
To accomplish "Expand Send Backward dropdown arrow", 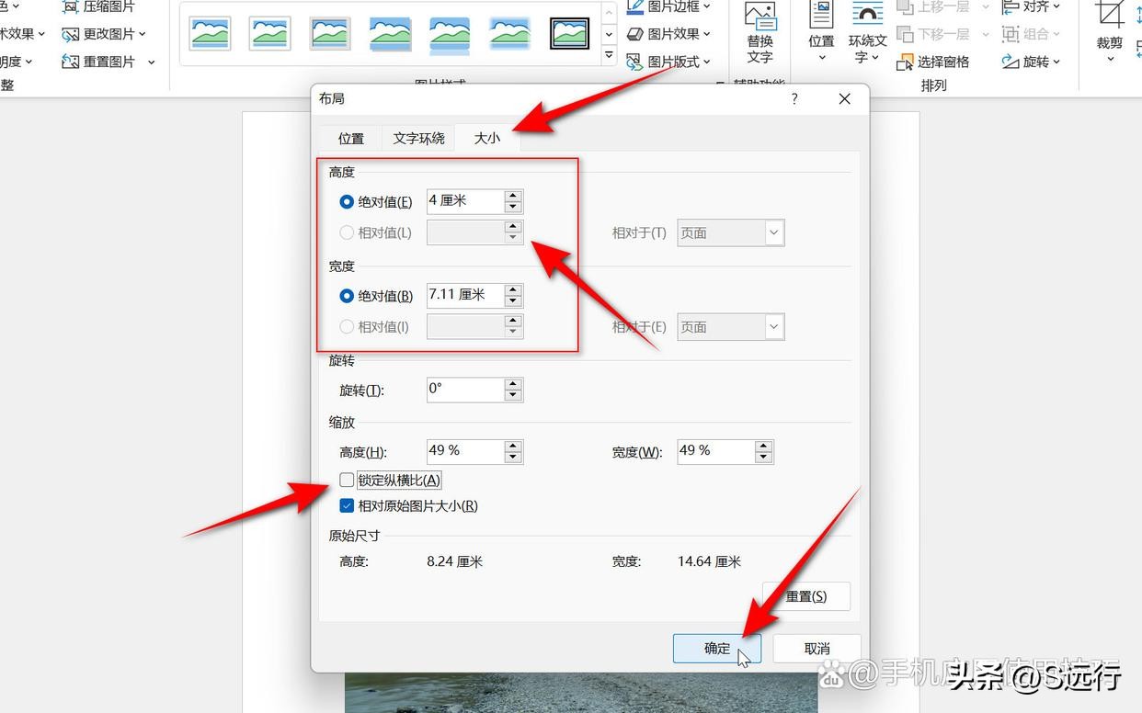I will click(x=985, y=34).
